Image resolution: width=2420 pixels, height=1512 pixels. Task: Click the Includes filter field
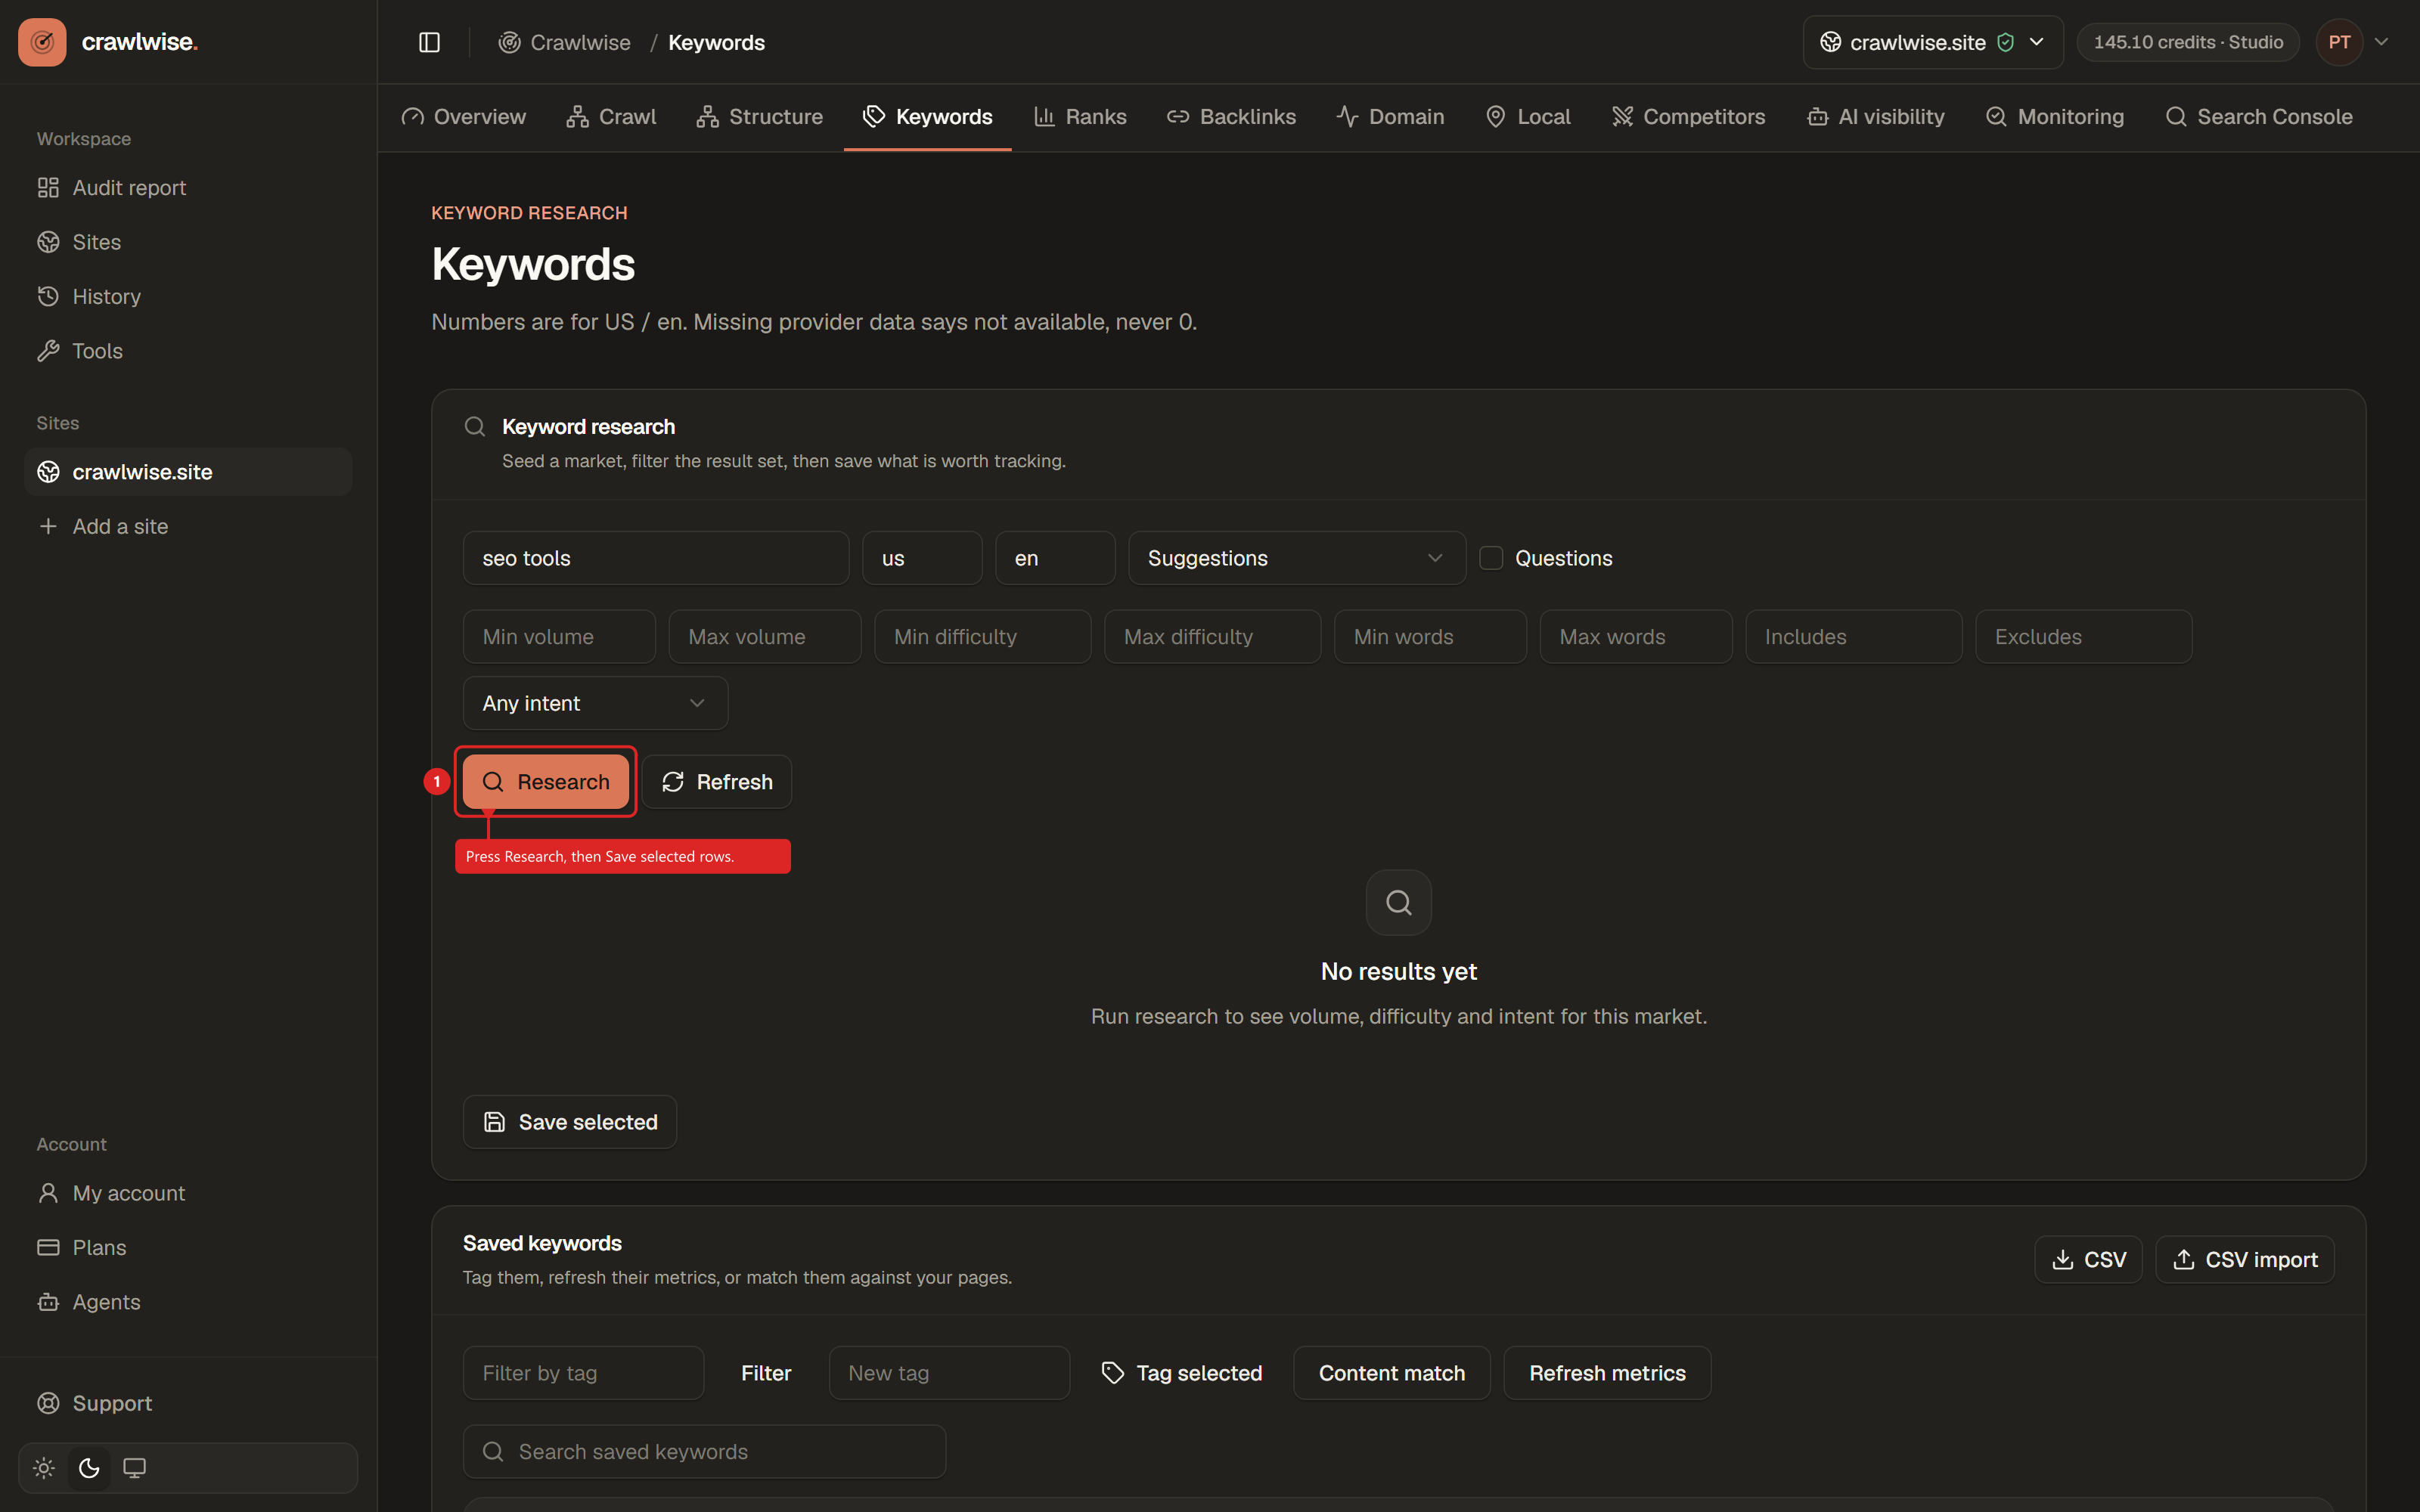click(x=1854, y=637)
